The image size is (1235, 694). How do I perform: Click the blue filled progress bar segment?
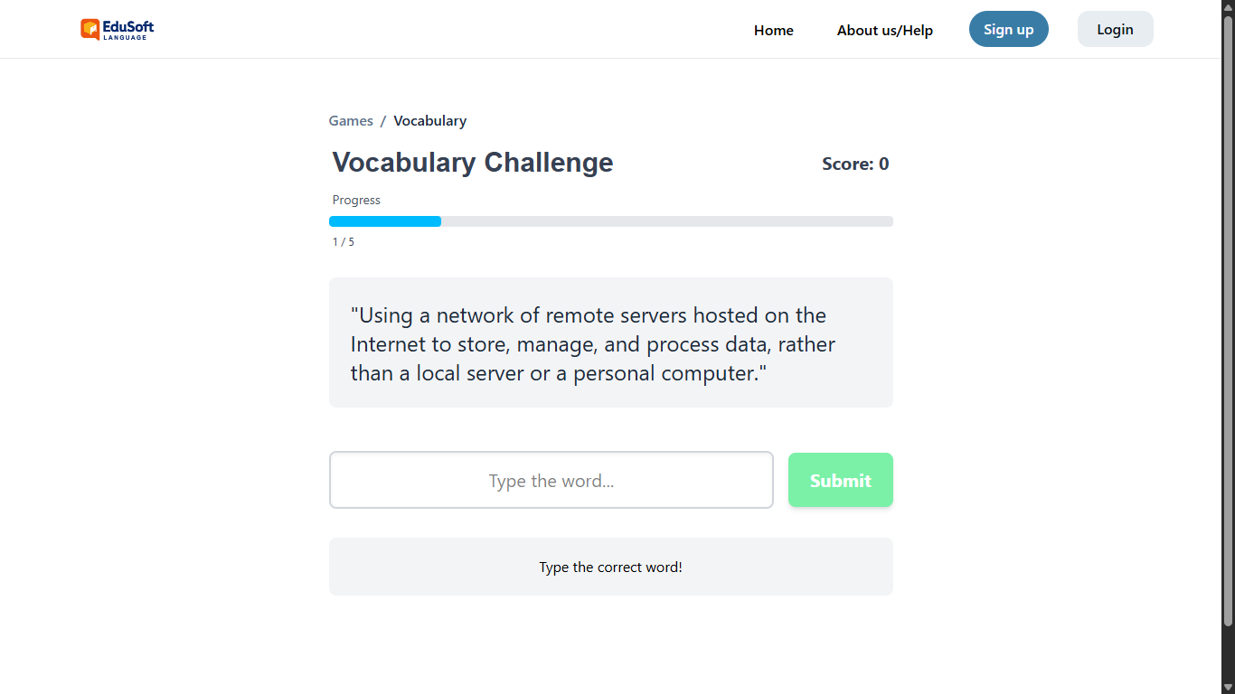point(385,221)
